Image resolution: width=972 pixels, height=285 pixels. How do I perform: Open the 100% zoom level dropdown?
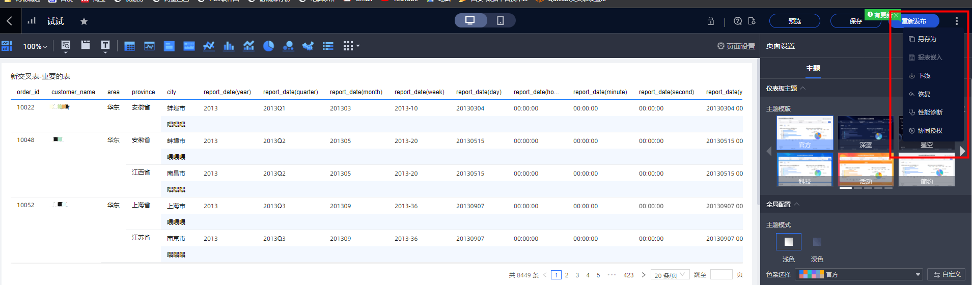[x=35, y=46]
